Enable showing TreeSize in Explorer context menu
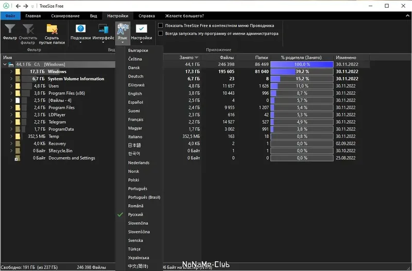The height and width of the screenshot is (271, 412). click(x=161, y=25)
